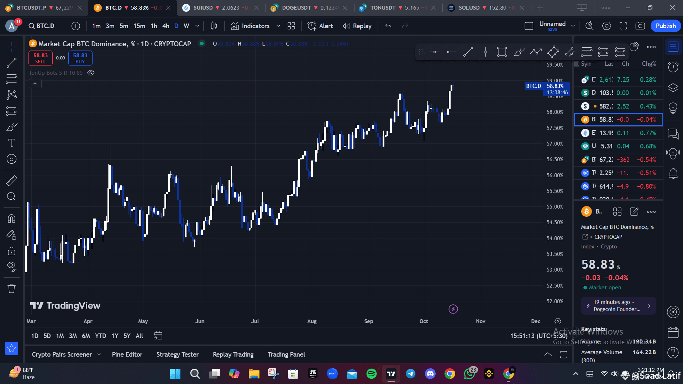This screenshot has height=384, width=683.
Task: Switch to the DOGEUSDT tab
Action: point(309,8)
